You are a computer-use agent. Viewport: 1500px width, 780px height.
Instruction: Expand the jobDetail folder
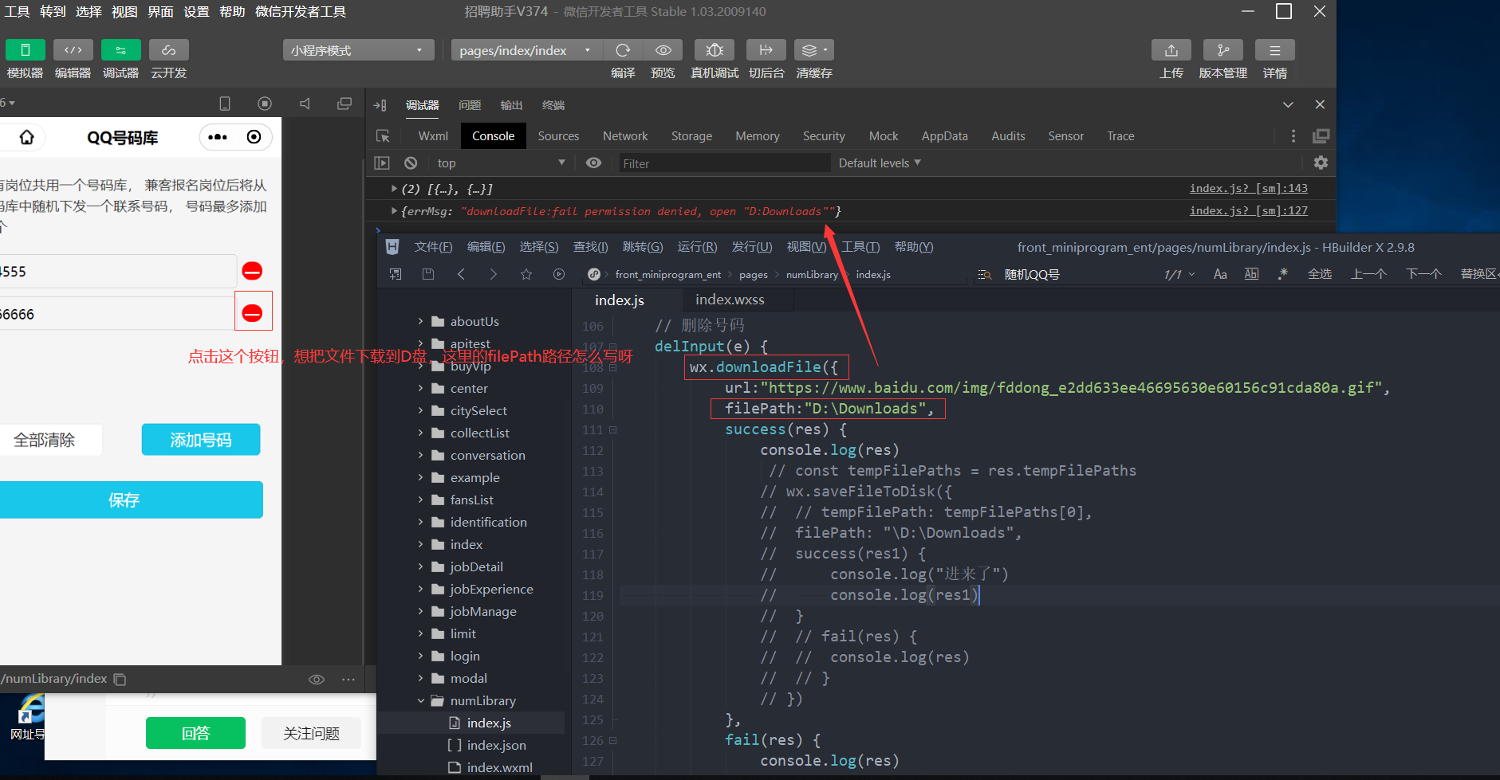tap(420, 566)
